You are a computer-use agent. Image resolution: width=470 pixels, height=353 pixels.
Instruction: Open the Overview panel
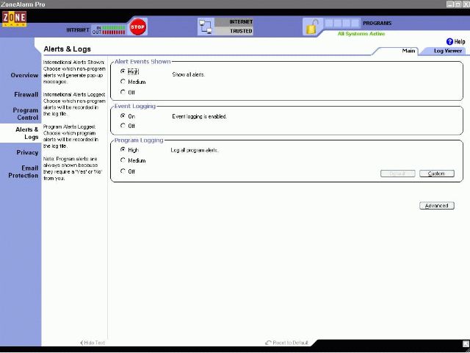point(24,75)
